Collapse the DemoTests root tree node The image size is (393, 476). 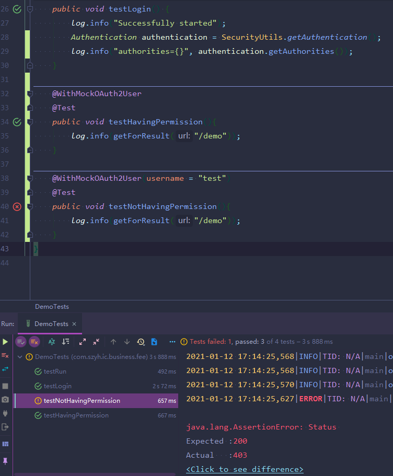(20, 357)
